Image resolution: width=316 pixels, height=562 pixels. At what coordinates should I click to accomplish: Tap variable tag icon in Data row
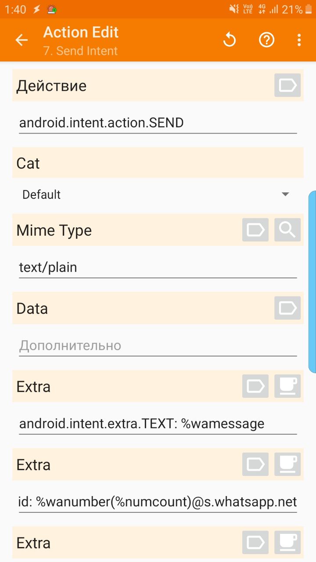[287, 308]
